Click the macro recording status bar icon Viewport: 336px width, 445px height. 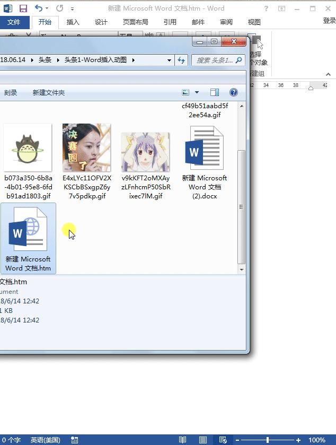coord(75,440)
